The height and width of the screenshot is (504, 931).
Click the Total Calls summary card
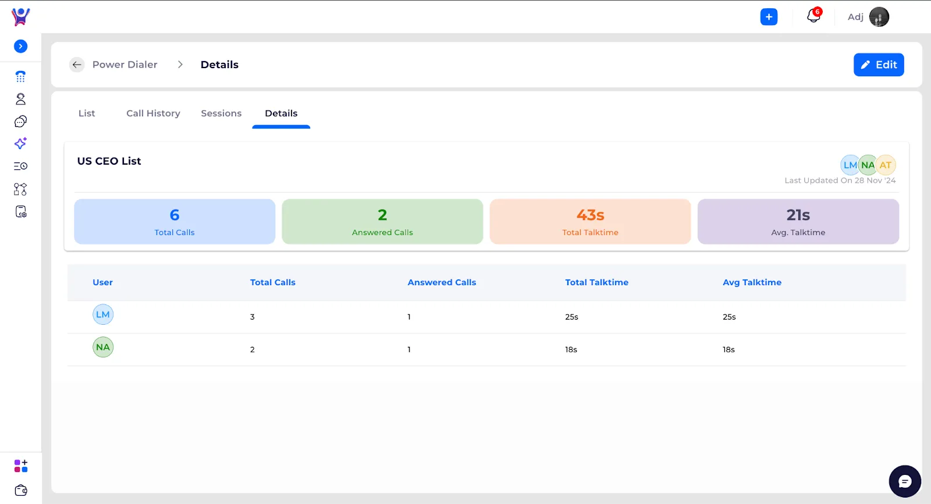click(x=175, y=222)
